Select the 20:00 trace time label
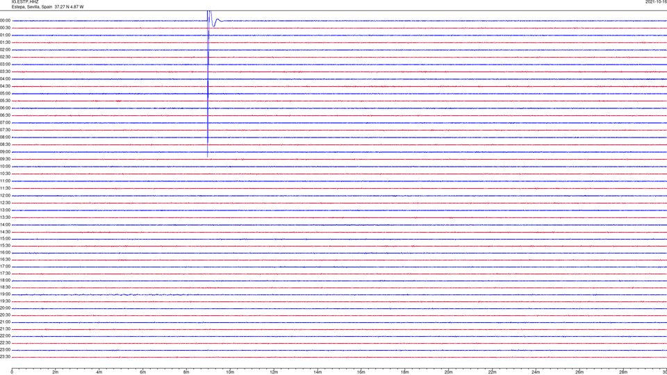 pyautogui.click(x=5, y=308)
